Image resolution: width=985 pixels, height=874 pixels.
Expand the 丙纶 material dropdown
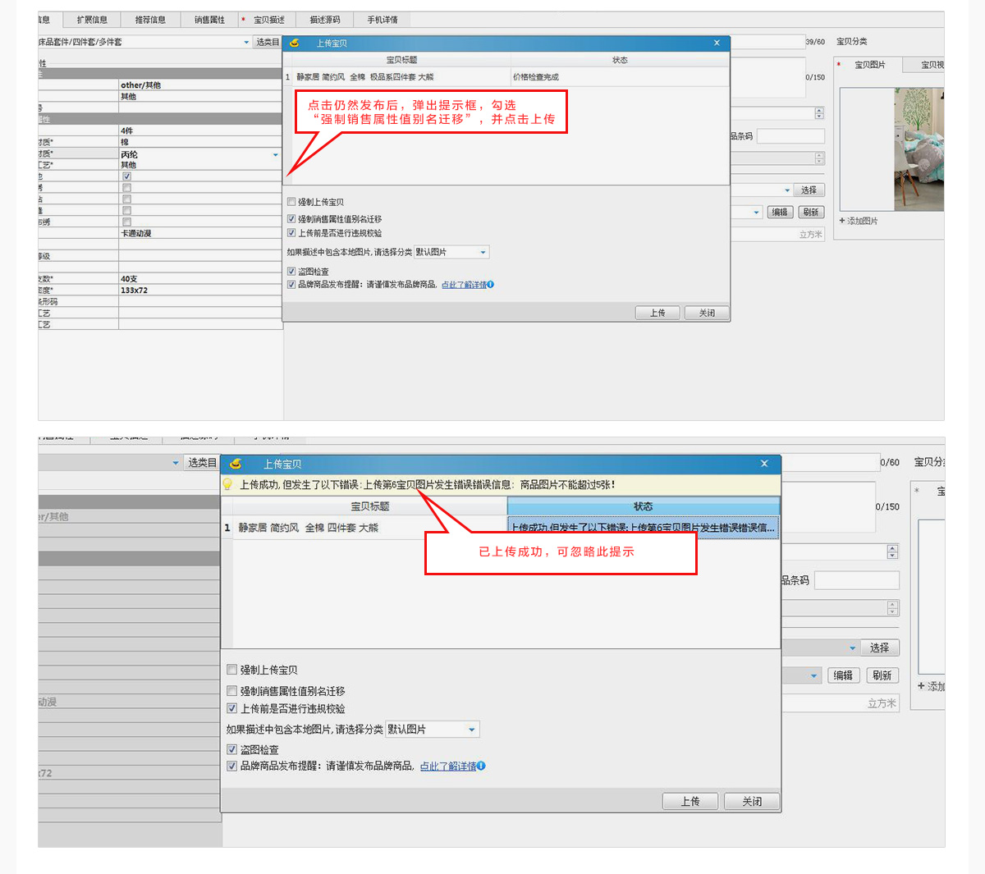point(276,154)
